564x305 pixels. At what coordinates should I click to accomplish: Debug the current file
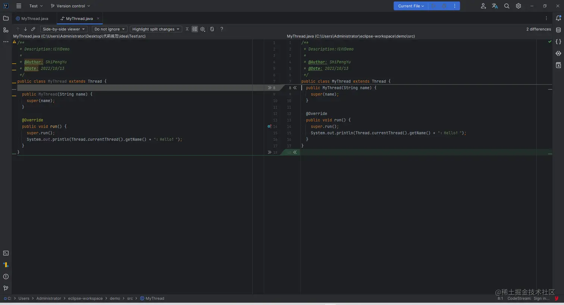444,6
